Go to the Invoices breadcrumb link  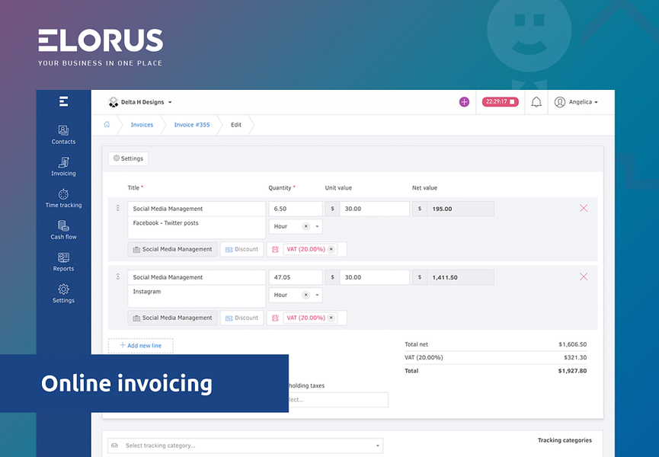142,124
